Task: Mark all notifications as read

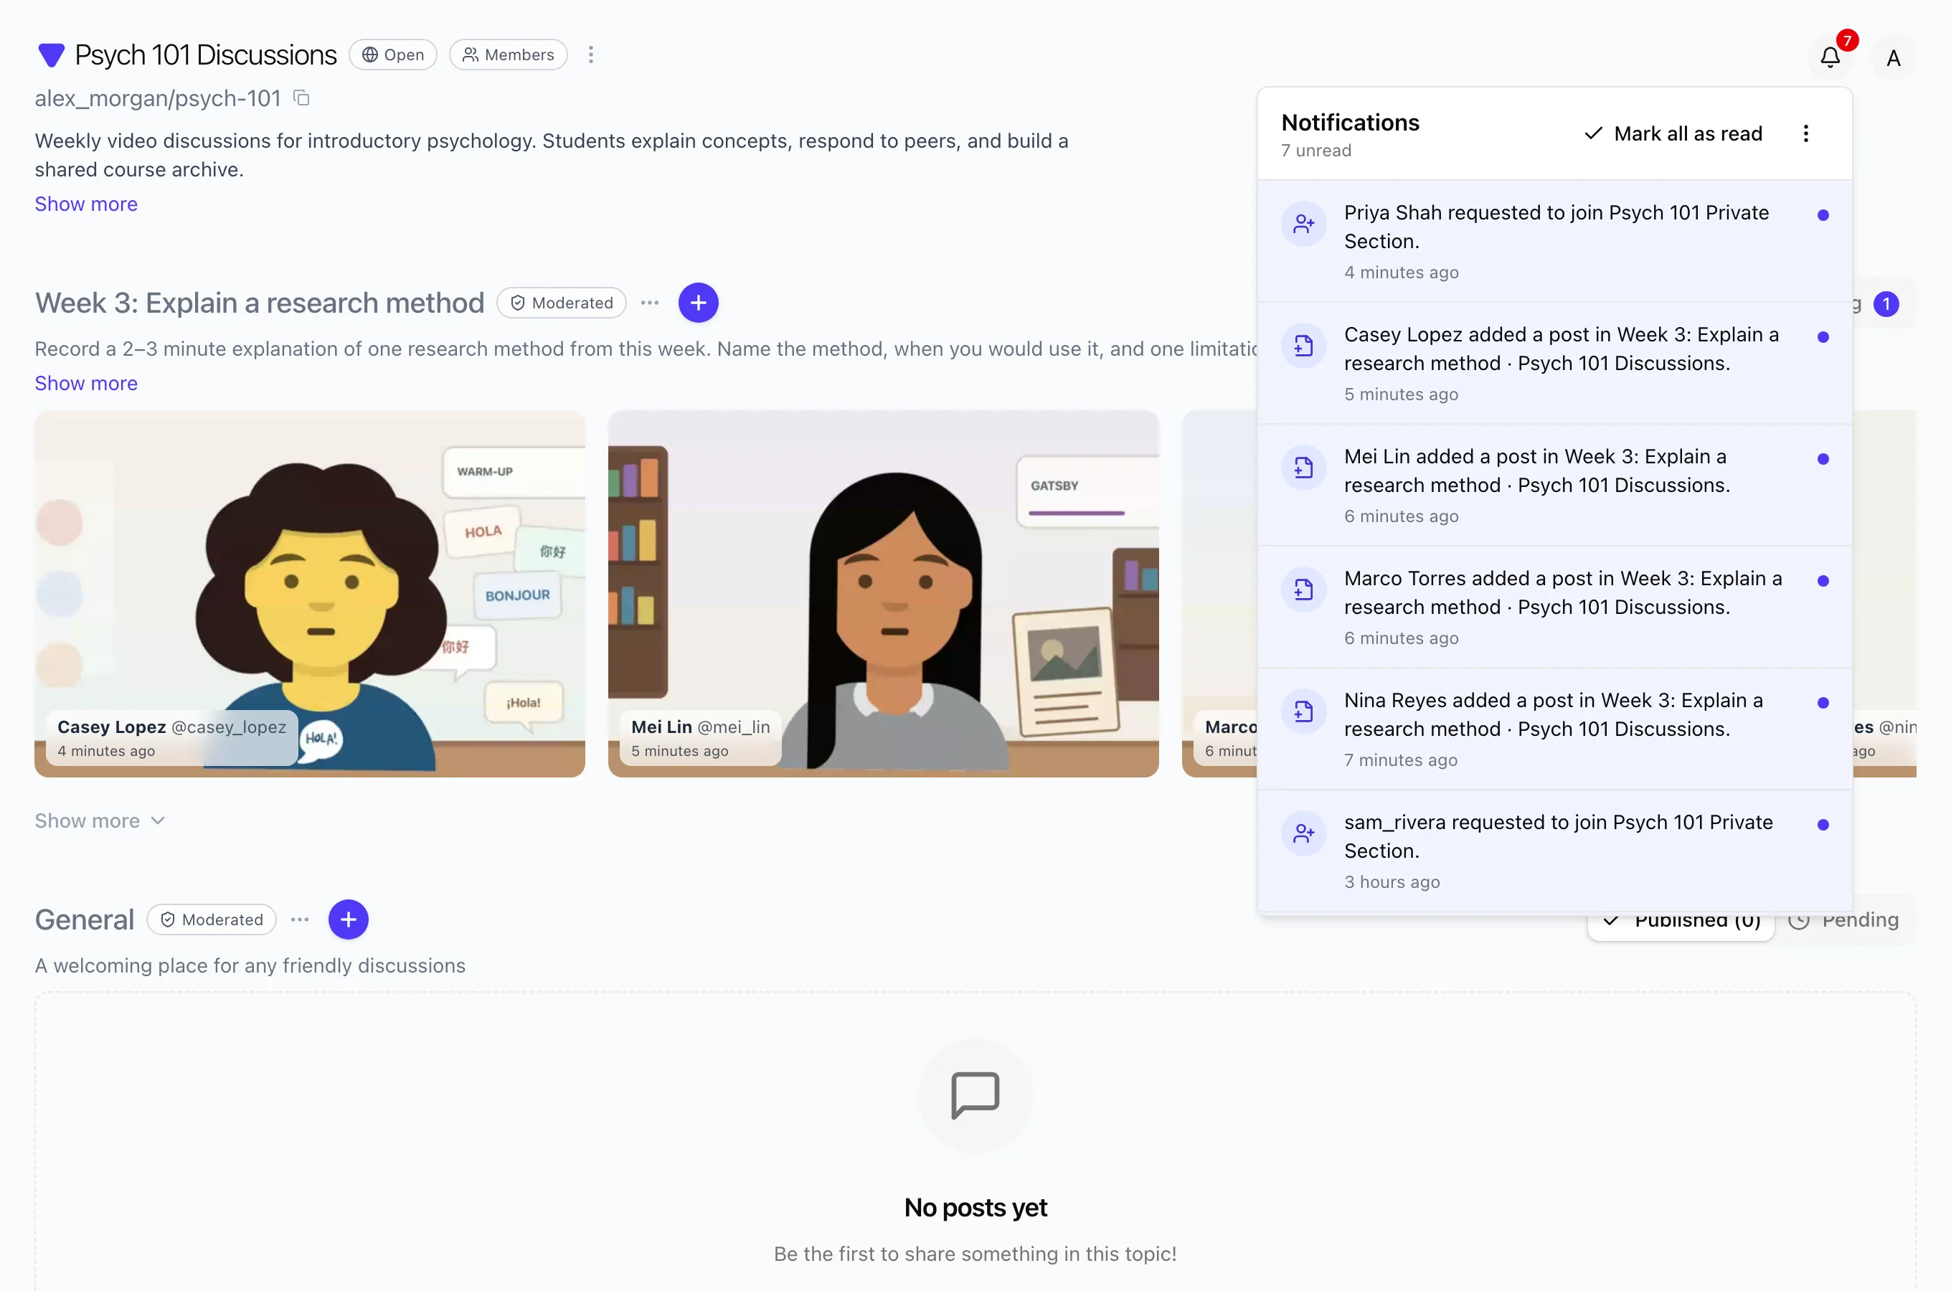Action: pyautogui.click(x=1673, y=133)
